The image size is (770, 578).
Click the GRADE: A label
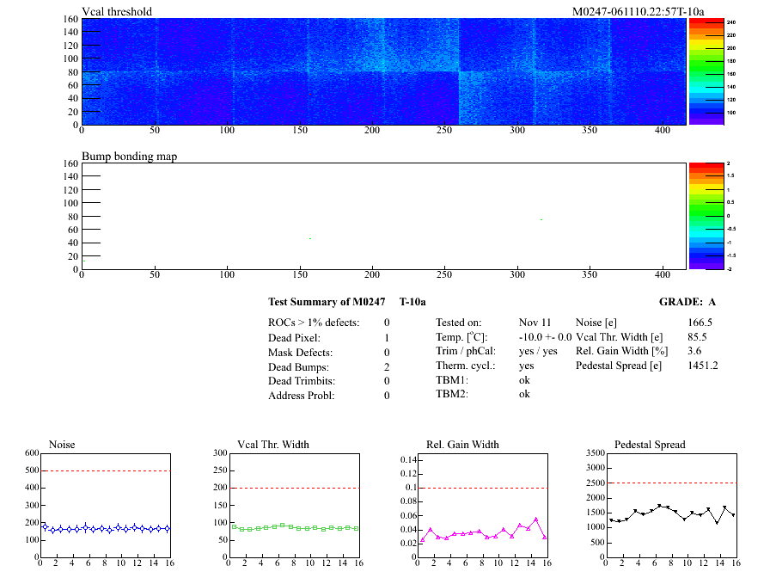(x=687, y=302)
